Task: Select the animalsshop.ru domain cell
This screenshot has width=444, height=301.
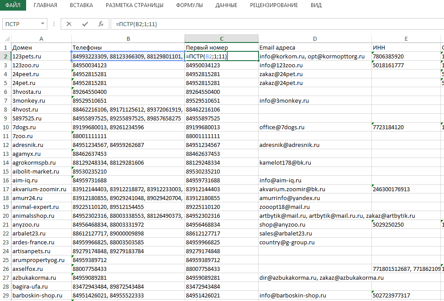Action: [41, 216]
